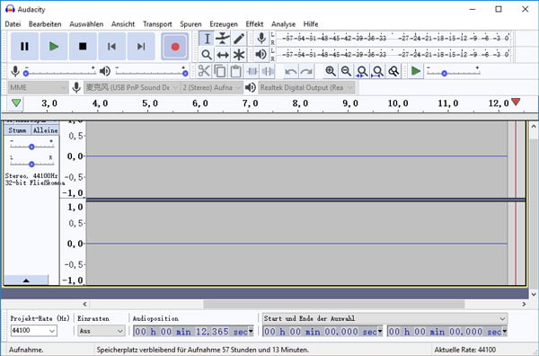Skip to the end of the project
The width and height of the screenshot is (539, 356).
(141, 47)
